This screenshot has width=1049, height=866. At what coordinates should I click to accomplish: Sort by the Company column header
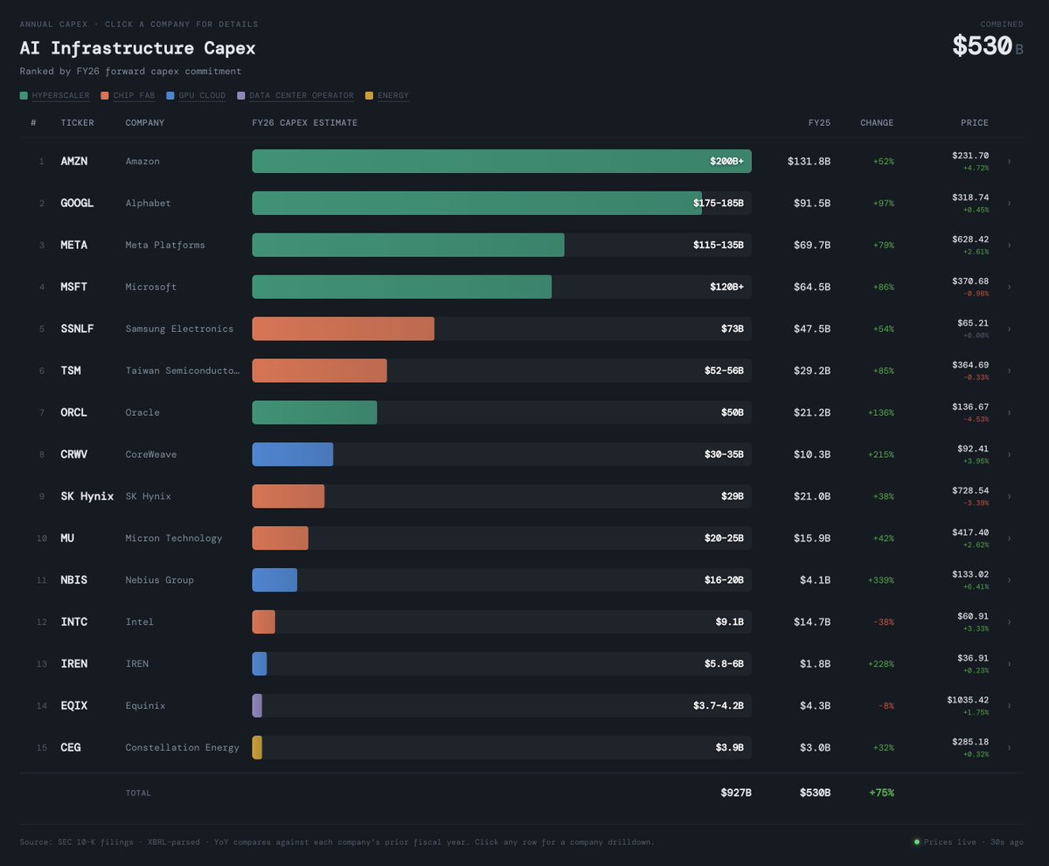145,123
